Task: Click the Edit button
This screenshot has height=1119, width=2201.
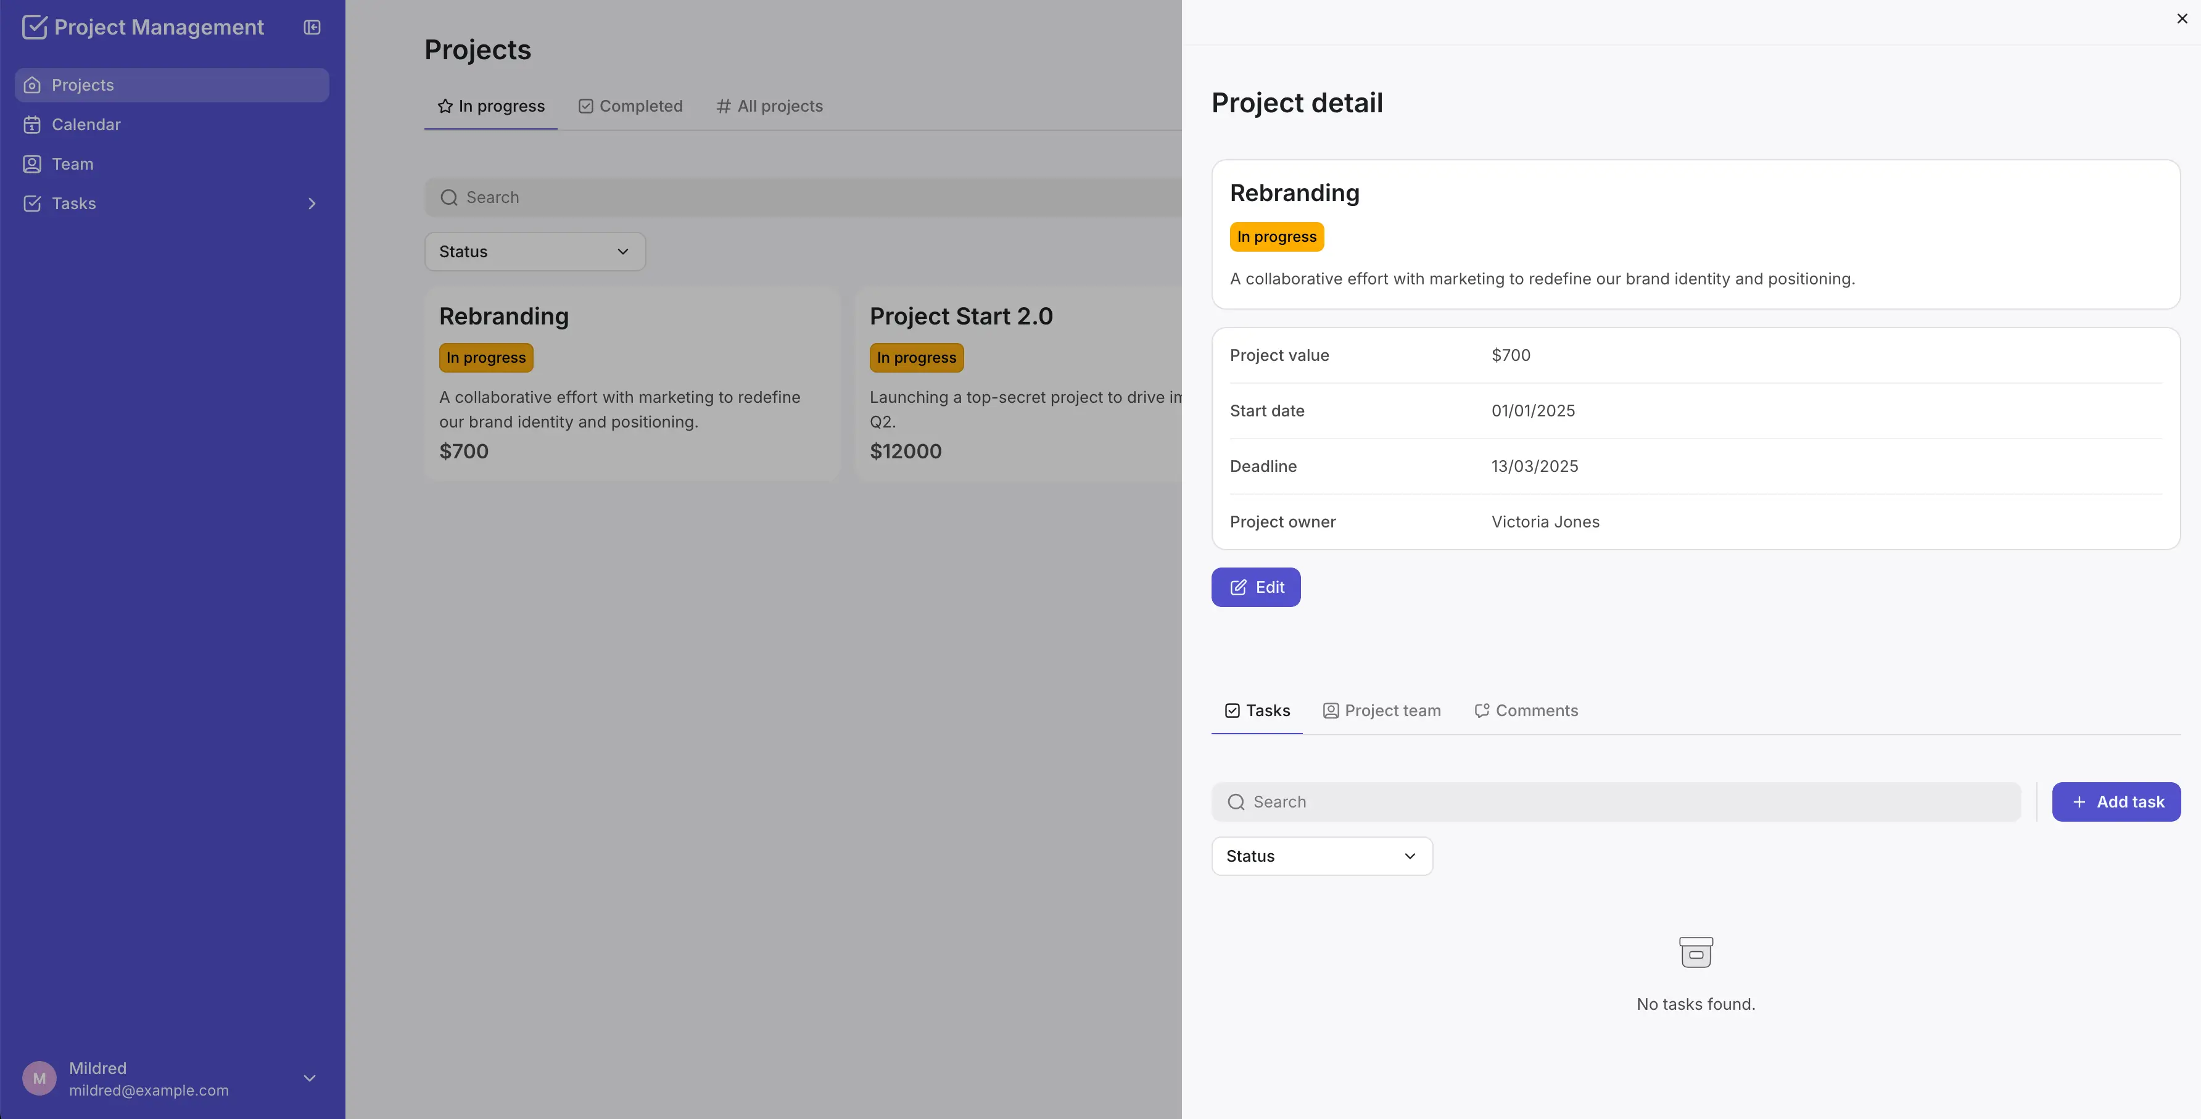Action: 1255,588
